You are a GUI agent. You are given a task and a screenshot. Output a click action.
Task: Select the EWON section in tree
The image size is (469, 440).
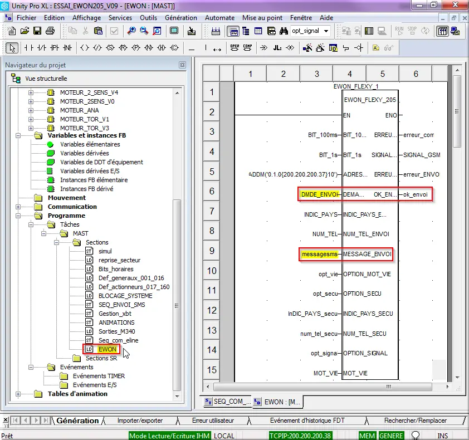[x=107, y=349]
